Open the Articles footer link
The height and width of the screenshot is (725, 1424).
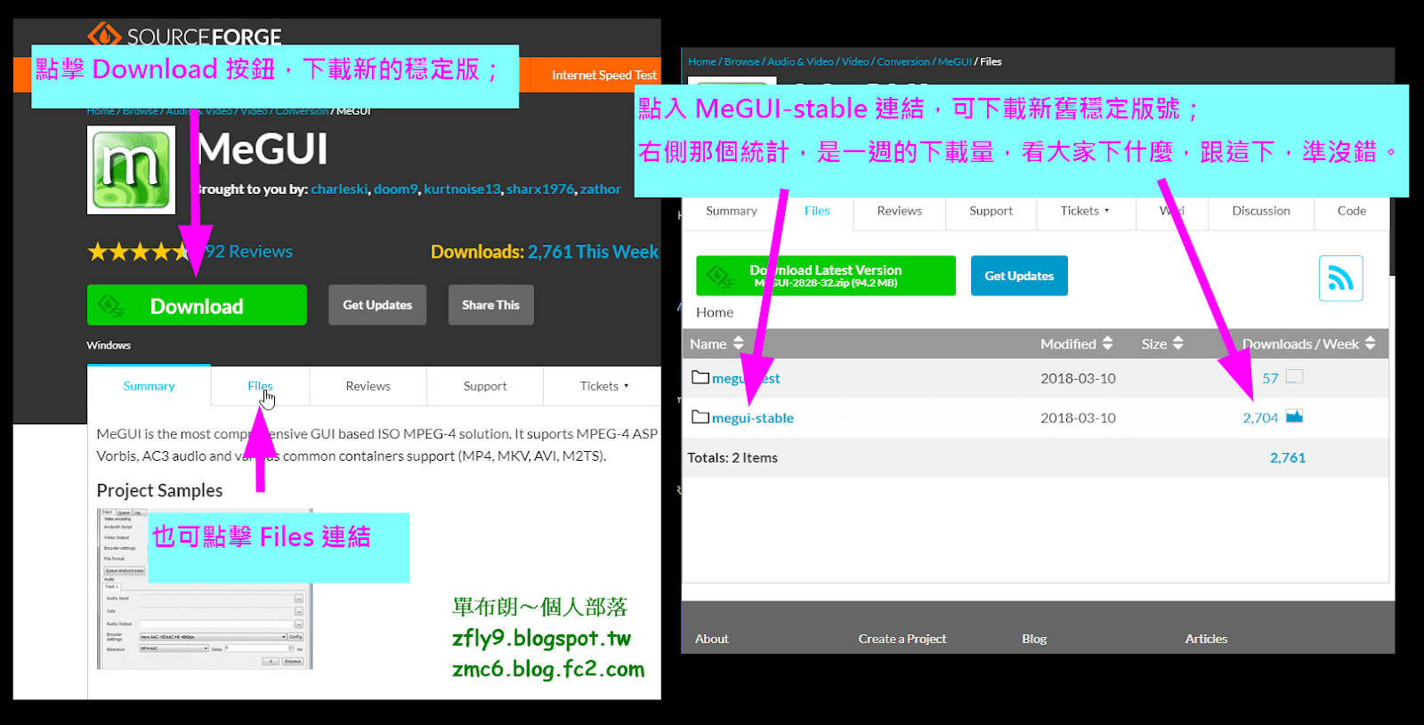coord(1206,639)
